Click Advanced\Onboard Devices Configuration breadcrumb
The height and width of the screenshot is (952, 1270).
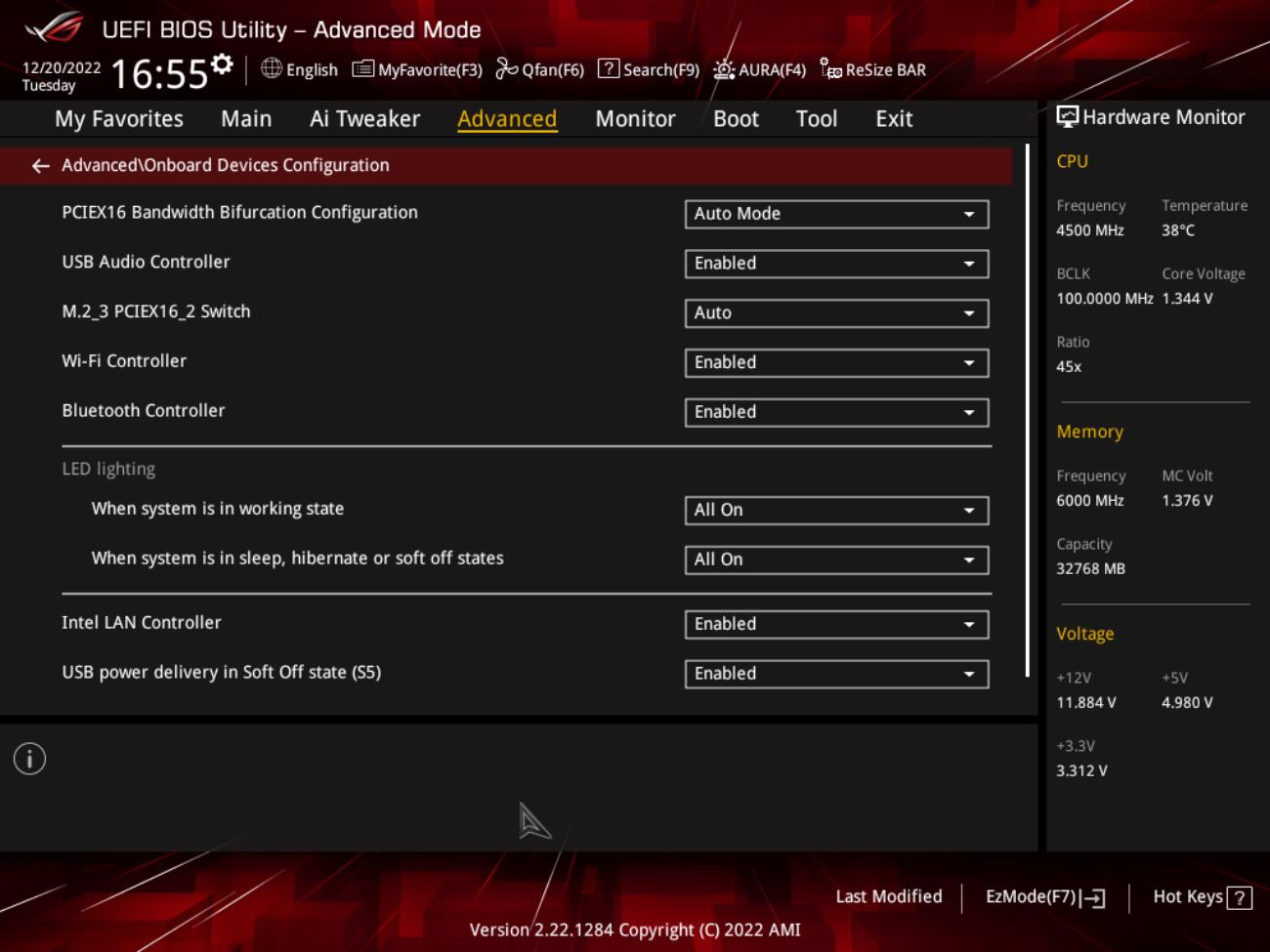click(226, 165)
